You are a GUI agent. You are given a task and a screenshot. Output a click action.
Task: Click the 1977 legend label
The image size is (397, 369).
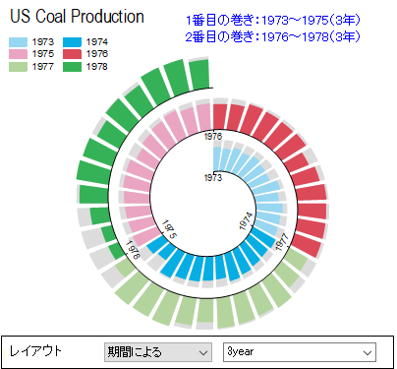pyautogui.click(x=43, y=67)
